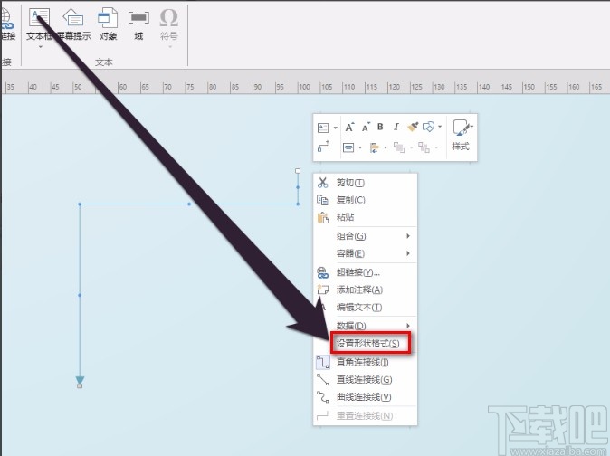Click the greyed 重置连接线(N) menu entry
The width and height of the screenshot is (610, 456).
click(366, 416)
